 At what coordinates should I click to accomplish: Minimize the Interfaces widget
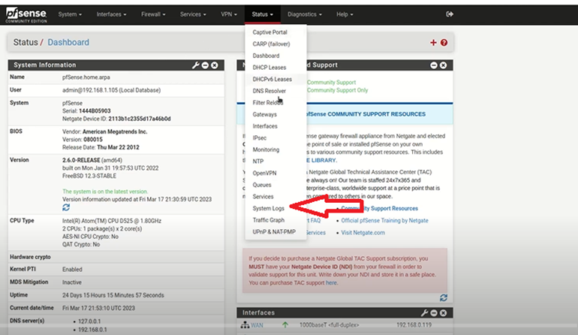(x=434, y=313)
